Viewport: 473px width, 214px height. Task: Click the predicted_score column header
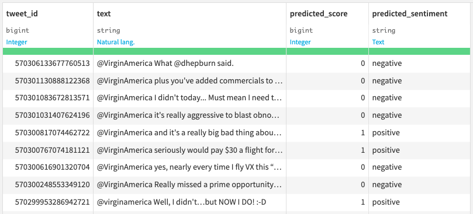(319, 13)
